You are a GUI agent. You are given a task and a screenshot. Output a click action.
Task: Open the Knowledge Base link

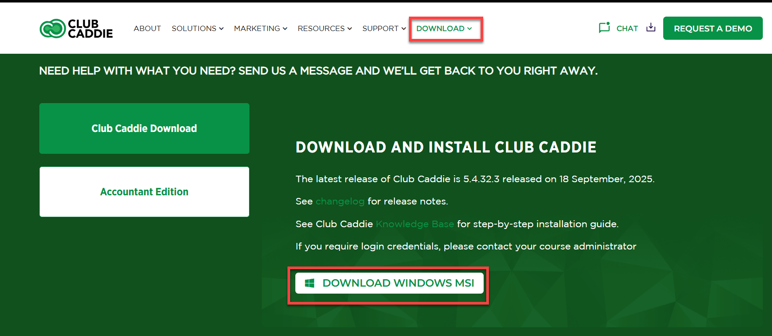pos(415,224)
